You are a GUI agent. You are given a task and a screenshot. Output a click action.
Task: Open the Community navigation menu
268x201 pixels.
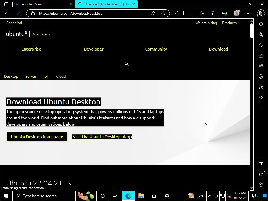click(156, 49)
